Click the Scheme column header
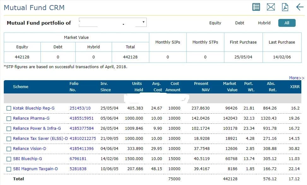Image resolution: width=307 pixels, height=185 pixels. (21, 87)
